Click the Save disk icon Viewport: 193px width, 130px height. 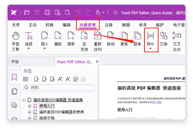click(x=37, y=12)
